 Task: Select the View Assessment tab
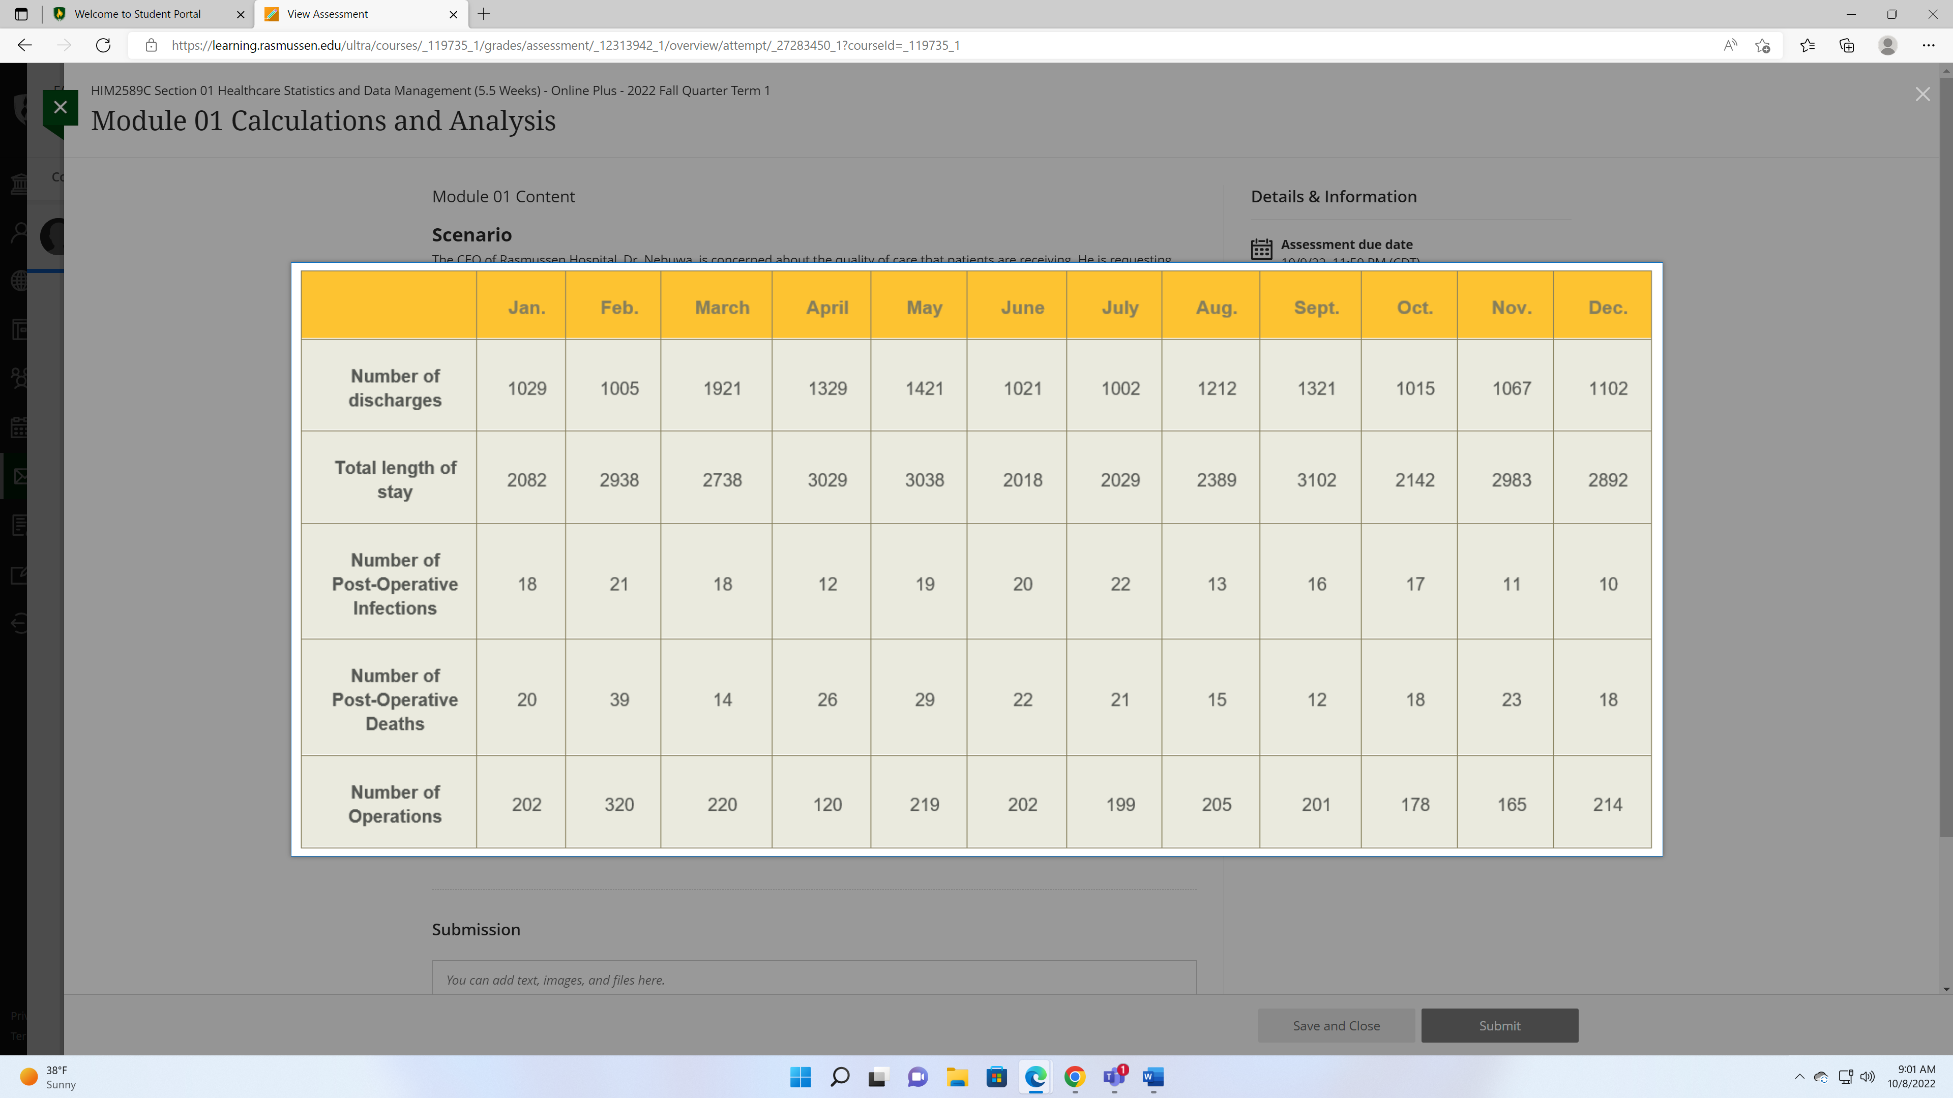coord(328,14)
